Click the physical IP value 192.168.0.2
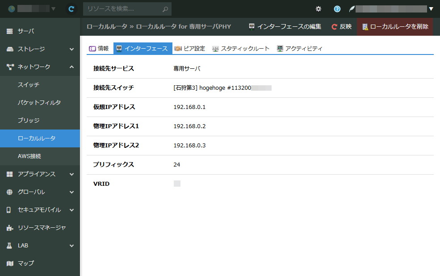The image size is (440, 276). (189, 126)
